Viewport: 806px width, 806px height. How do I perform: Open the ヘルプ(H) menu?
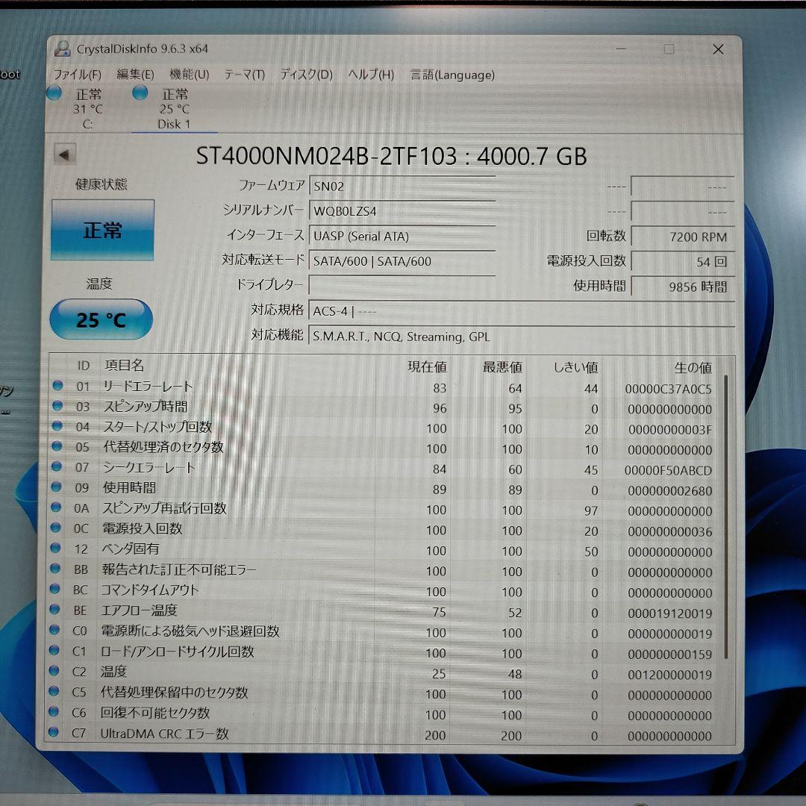371,75
